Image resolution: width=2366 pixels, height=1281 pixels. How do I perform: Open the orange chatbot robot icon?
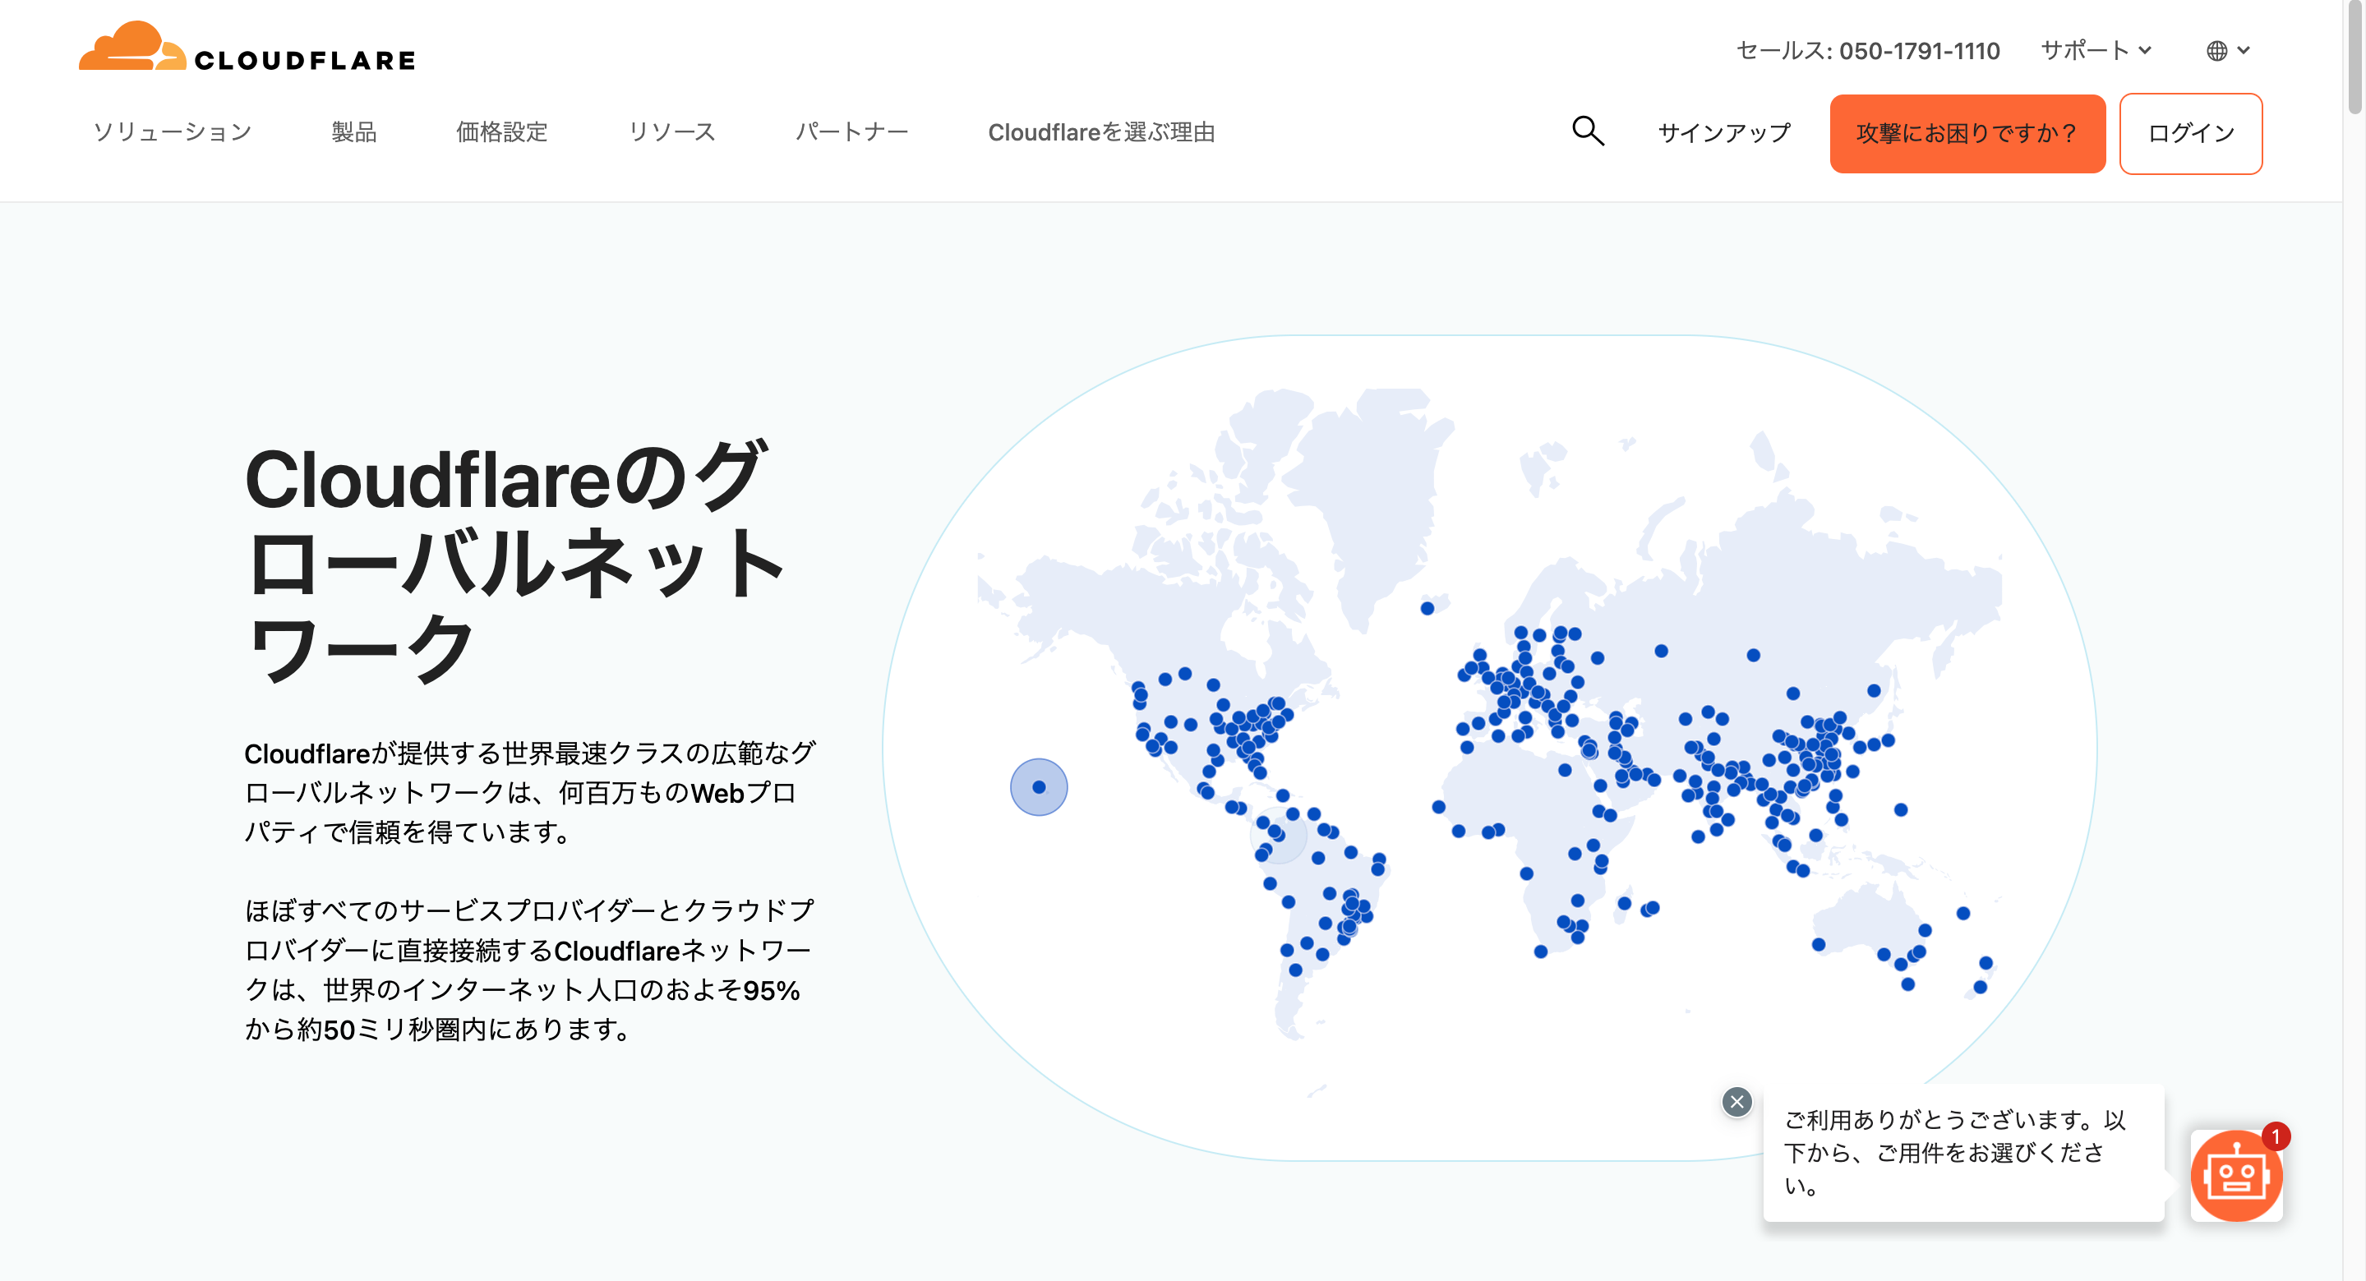tap(2235, 1174)
